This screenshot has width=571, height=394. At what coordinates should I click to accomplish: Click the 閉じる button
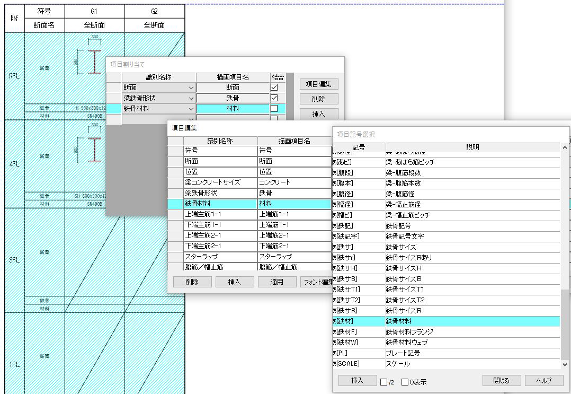point(502,381)
